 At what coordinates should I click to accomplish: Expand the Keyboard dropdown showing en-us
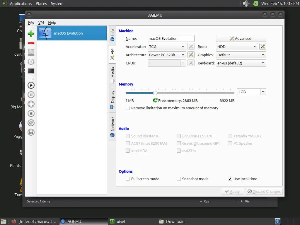241,63
